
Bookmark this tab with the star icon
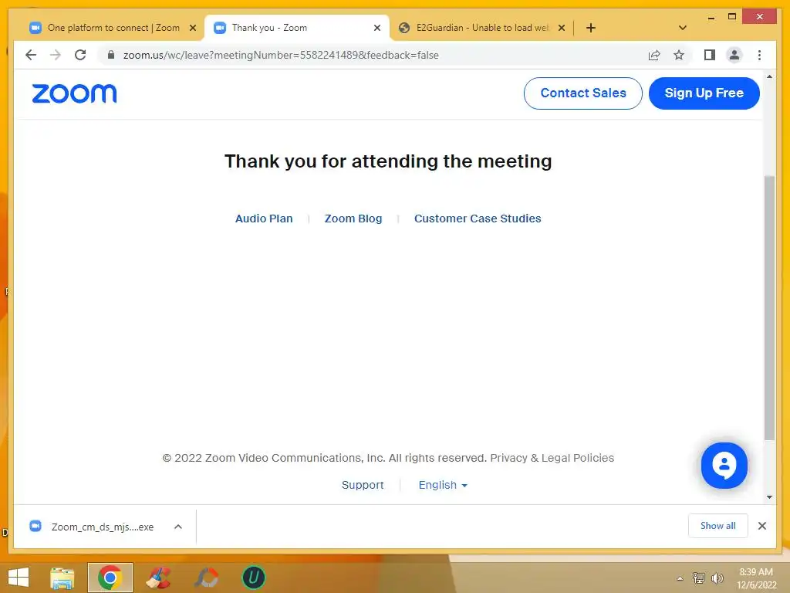[679, 55]
